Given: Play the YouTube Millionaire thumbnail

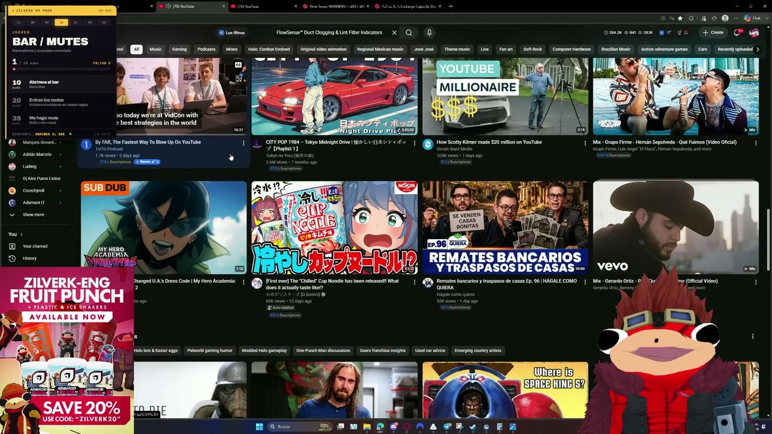Looking at the screenshot, I should 505,96.
